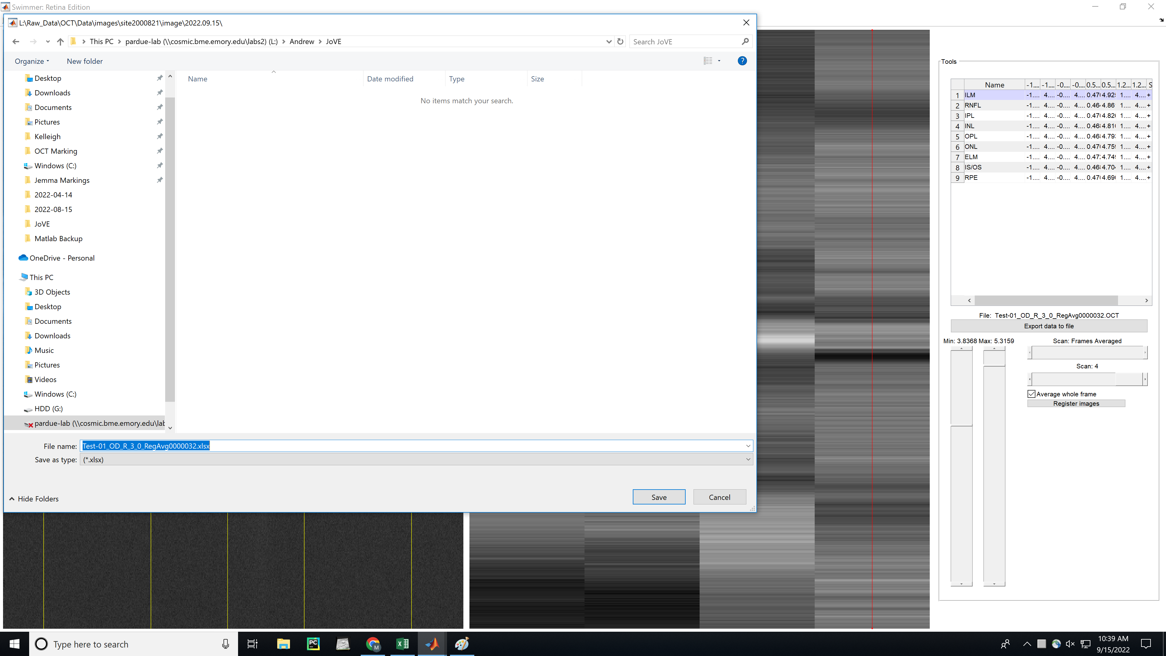Open the Save as type dropdown
The image size is (1166, 656).
(748, 460)
